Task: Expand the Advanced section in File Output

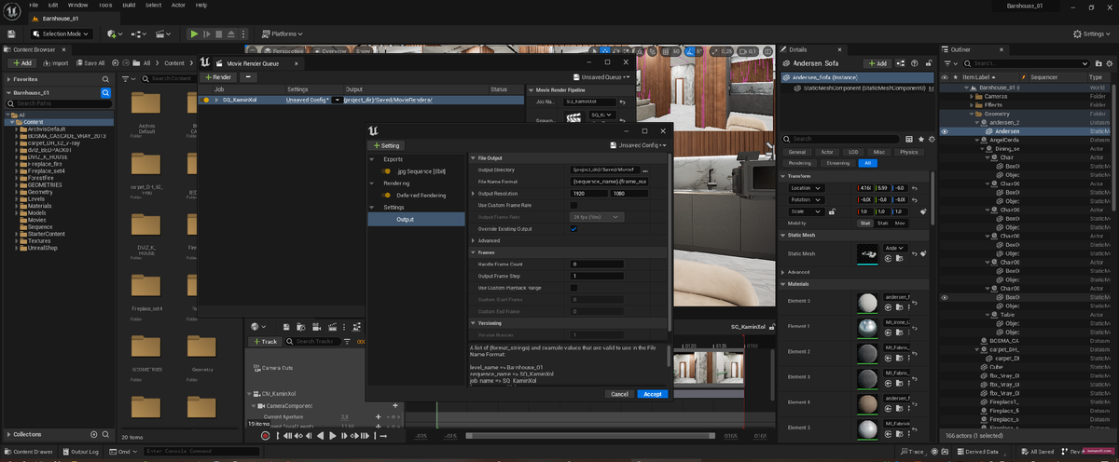Action: pyautogui.click(x=473, y=240)
